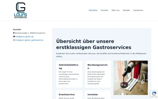Screen dimensions: 158x99
Task: Click the Instagram icon in the contact list
Action: tap(14, 40)
